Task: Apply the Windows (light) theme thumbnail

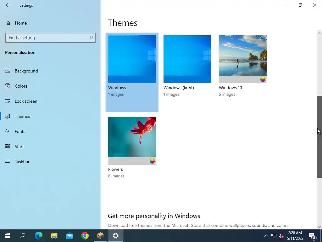Action: tap(187, 59)
